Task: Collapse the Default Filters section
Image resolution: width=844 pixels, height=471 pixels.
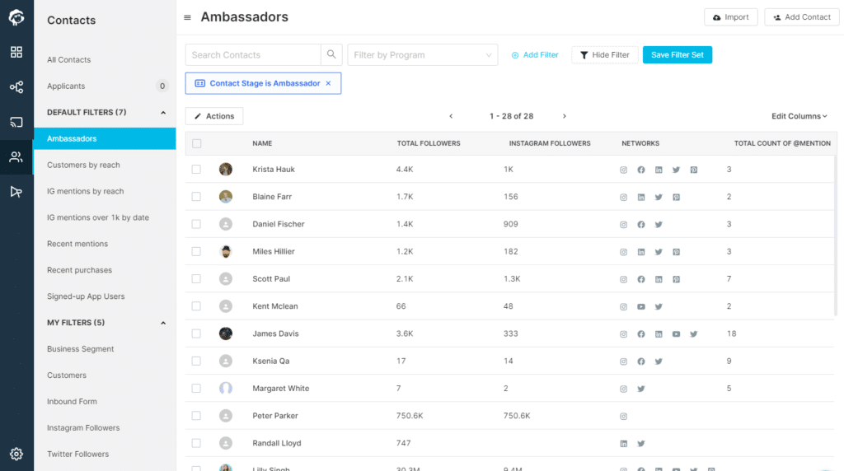Action: (162, 113)
